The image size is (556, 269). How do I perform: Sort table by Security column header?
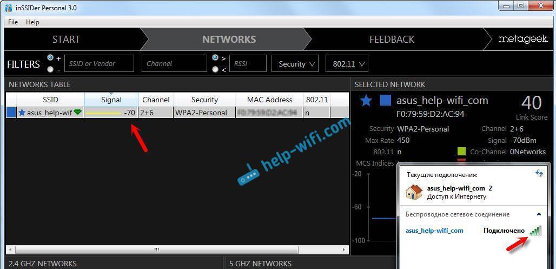pyautogui.click(x=204, y=100)
